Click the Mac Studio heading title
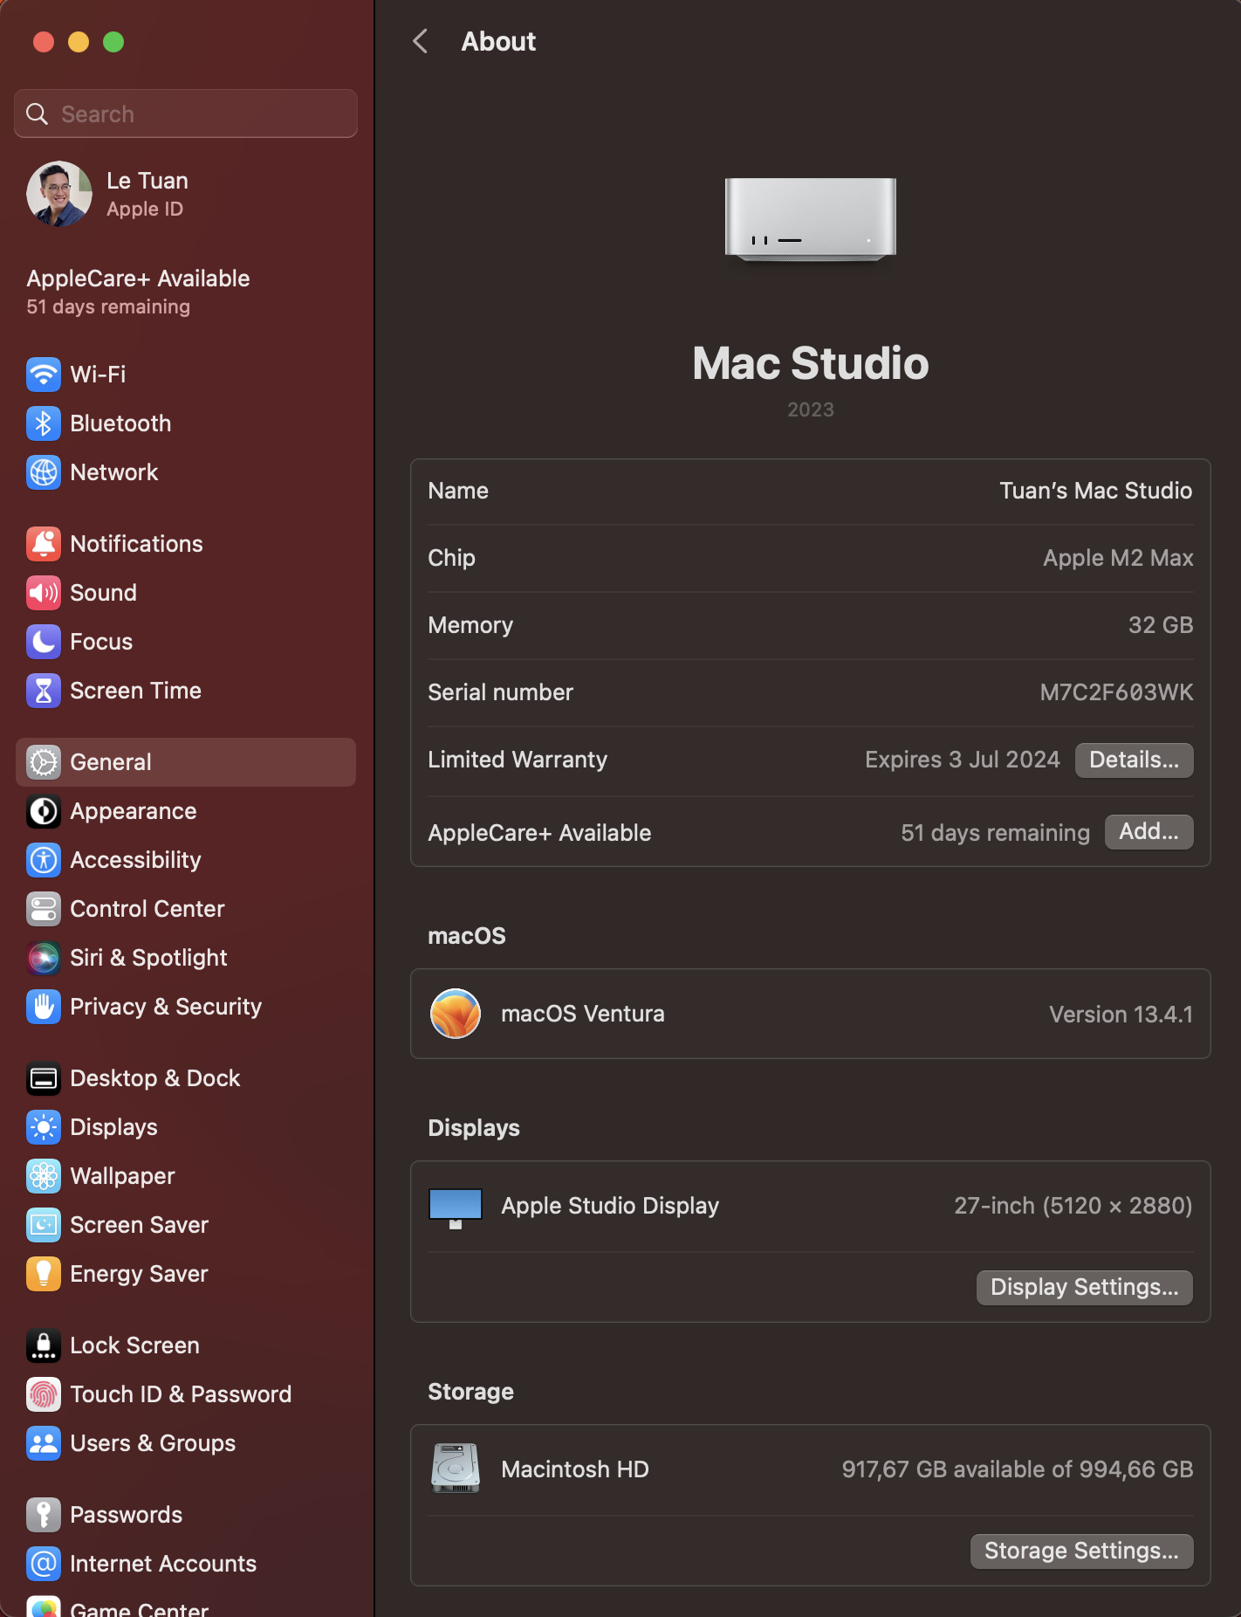This screenshot has height=1617, width=1241. pos(811,363)
